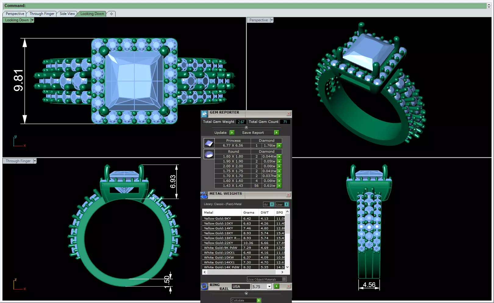This screenshot has height=303, width=494.
Task: Select the Yellow Gold:9KY row
Action: 244,219
